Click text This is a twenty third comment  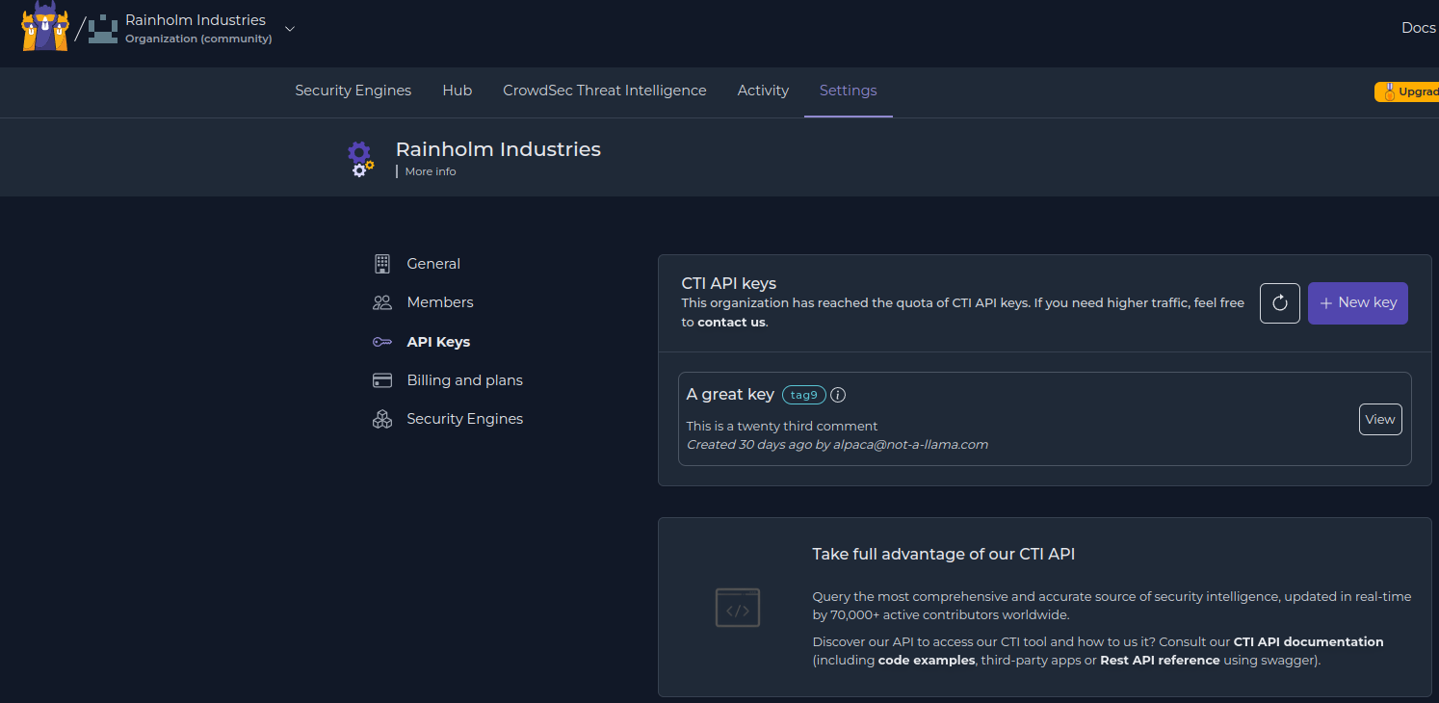(782, 426)
